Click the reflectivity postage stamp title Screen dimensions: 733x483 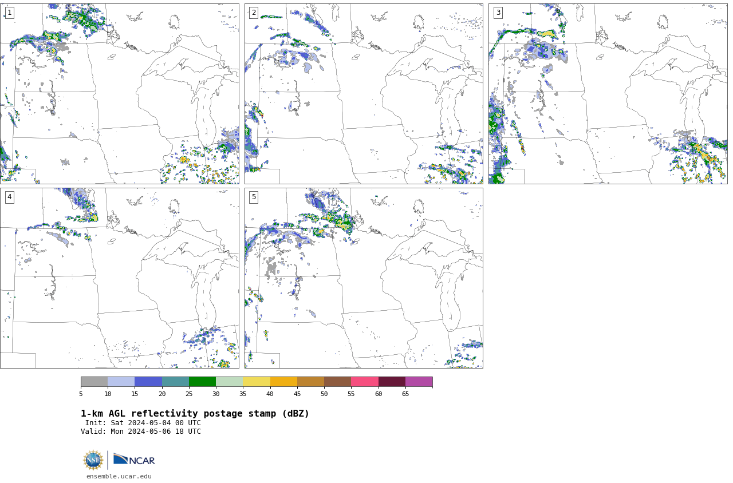(195, 414)
